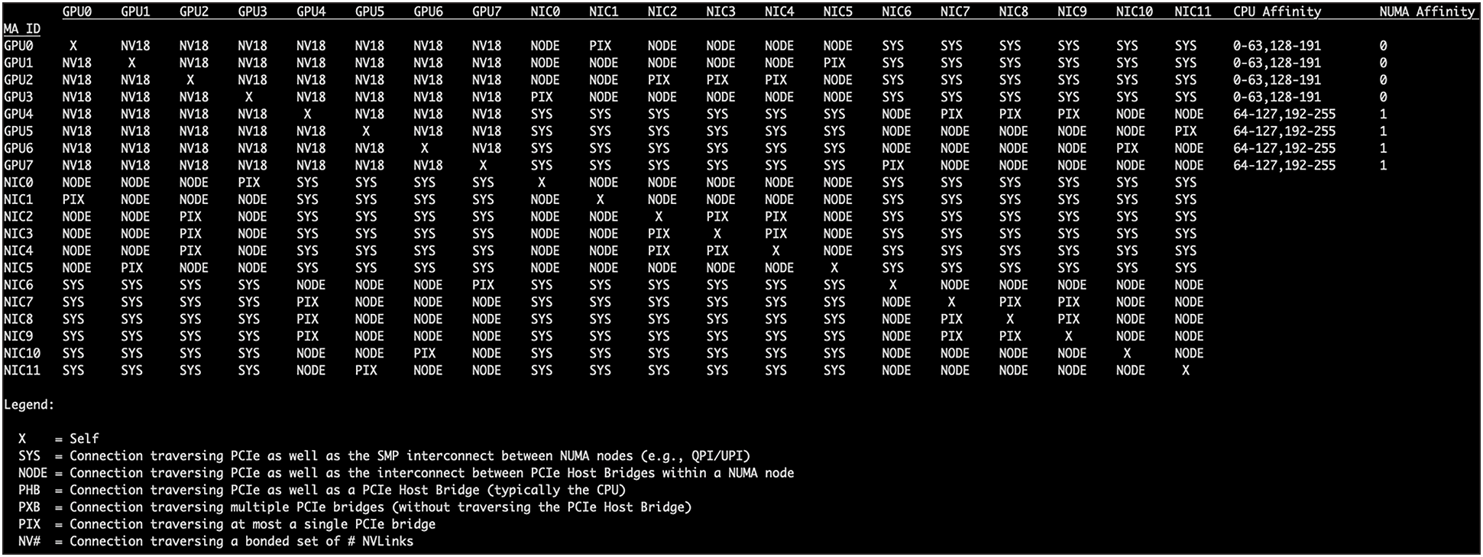The height and width of the screenshot is (557, 1483).
Task: Click NV18 in GPU0 row under GPU1
Action: pyautogui.click(x=135, y=46)
